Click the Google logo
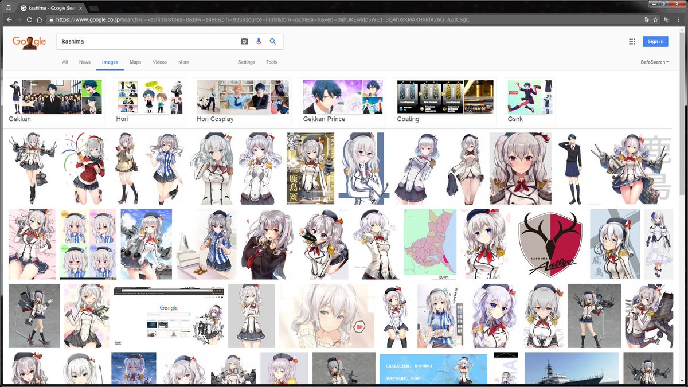The width and height of the screenshot is (688, 387). tap(29, 42)
